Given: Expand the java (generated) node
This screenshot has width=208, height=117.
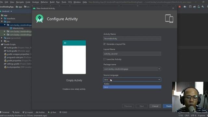Looking at the screenshot, I should point(2,38).
